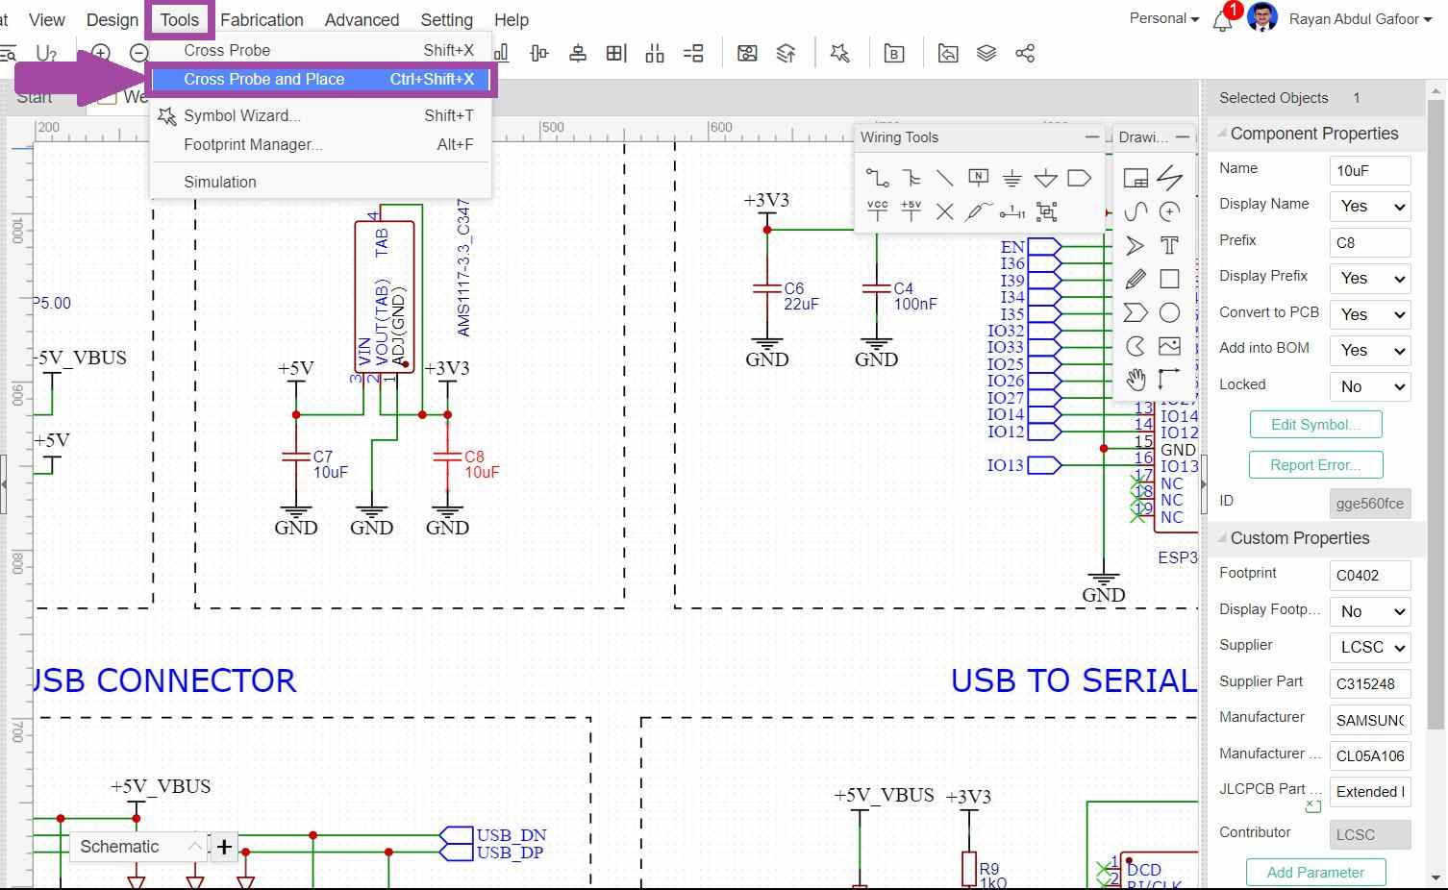The width and height of the screenshot is (1448, 890).
Task: Open the Fabrication menu
Action: click(x=262, y=20)
